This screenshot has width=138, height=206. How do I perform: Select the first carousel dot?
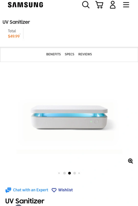(x=59, y=173)
